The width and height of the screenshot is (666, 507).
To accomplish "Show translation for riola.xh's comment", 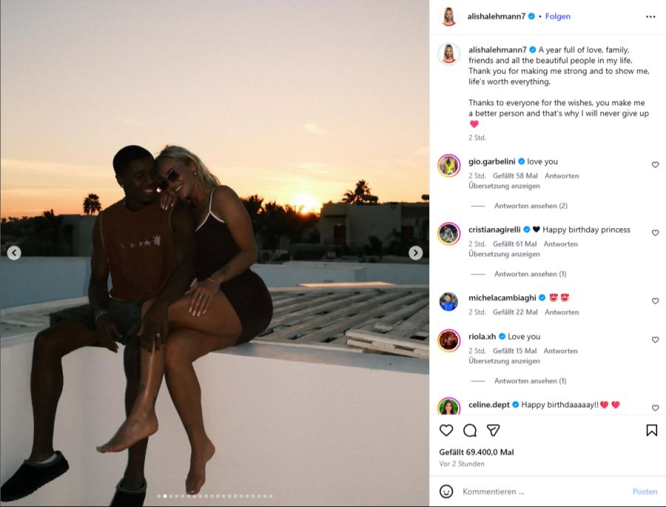I will (504, 360).
